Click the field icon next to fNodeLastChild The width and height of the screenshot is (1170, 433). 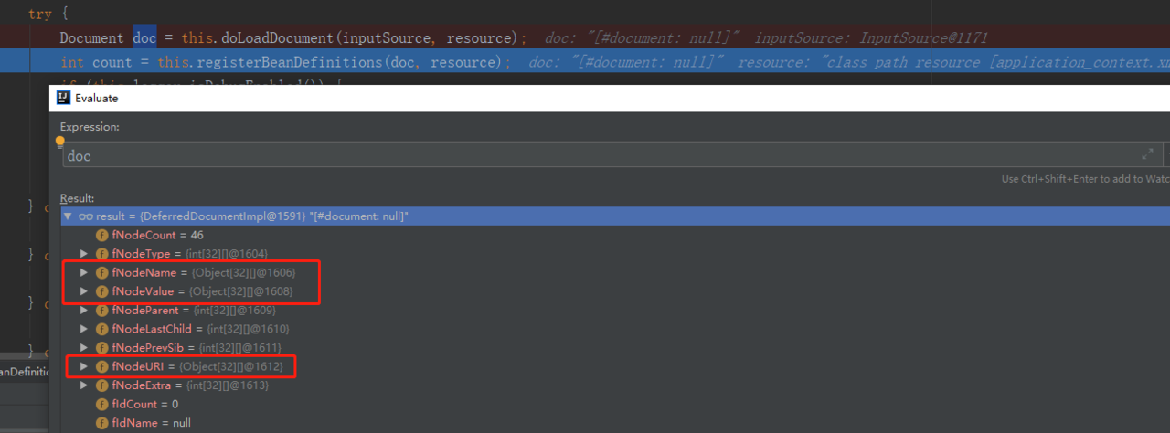102,329
